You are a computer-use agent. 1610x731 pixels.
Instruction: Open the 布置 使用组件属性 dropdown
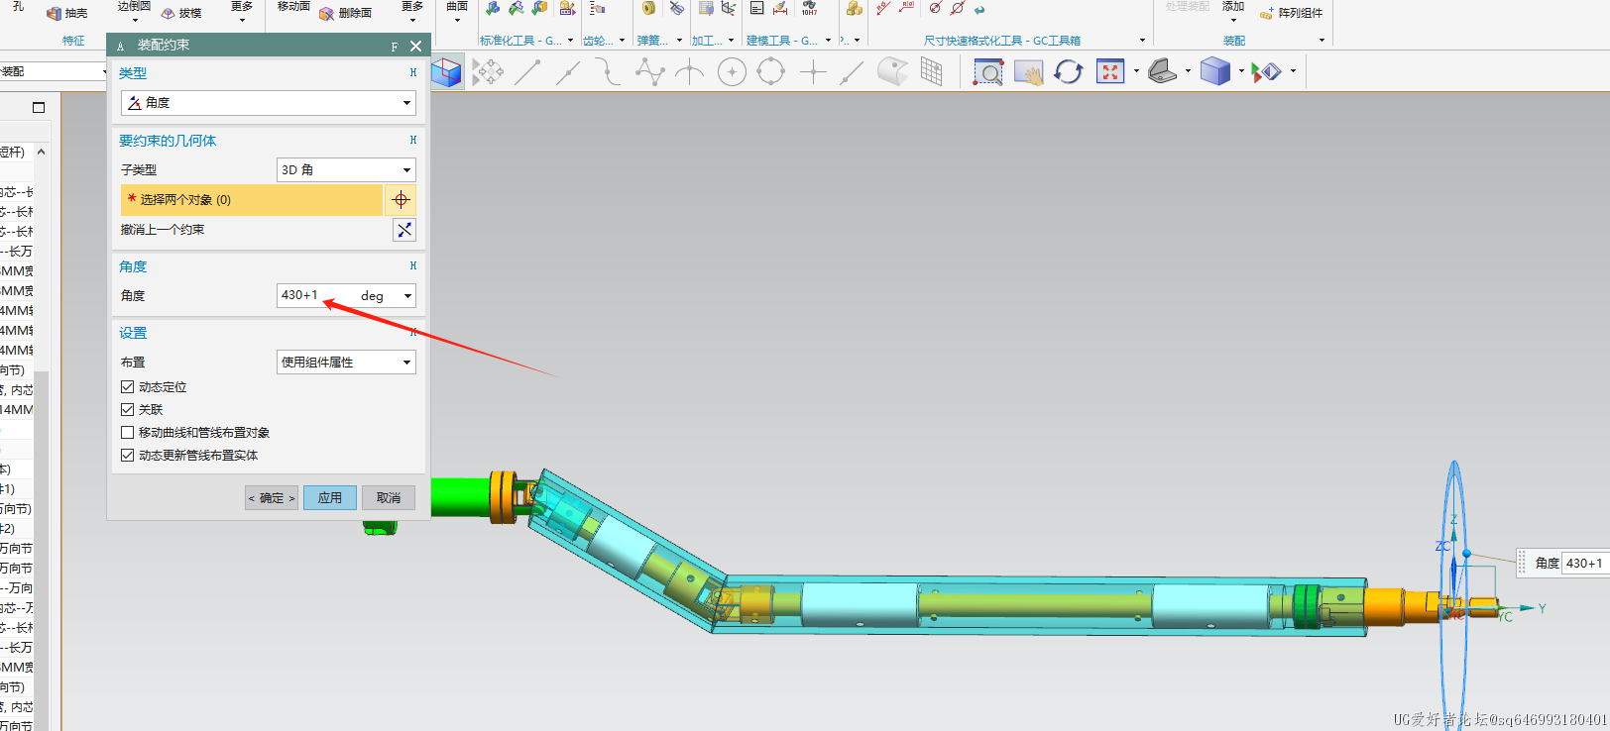[x=346, y=363]
